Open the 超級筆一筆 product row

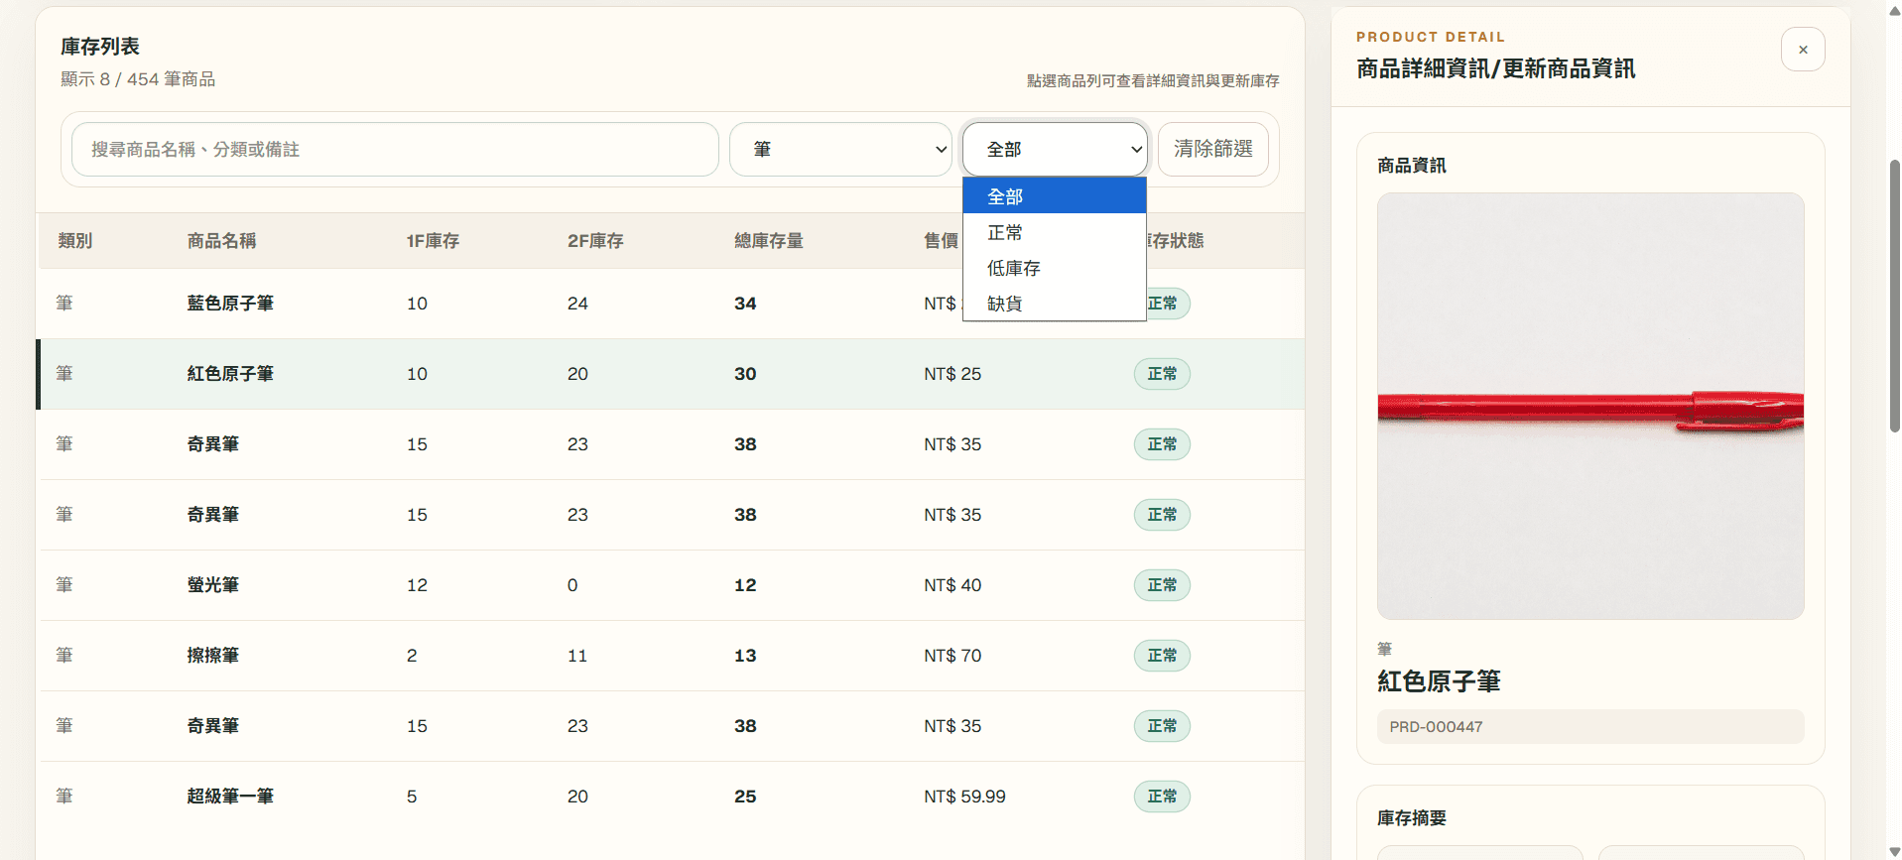click(671, 797)
